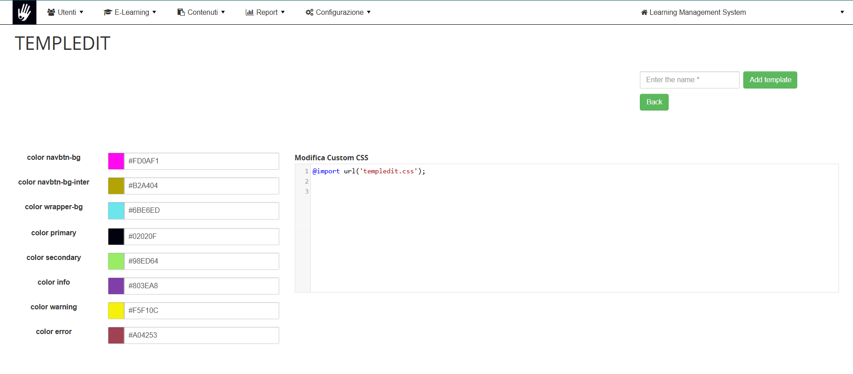853x374 pixels.
Task: Expand the Report dropdown arrow
Action: click(283, 12)
